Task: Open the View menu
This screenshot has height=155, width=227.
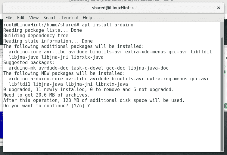Action: 34,18
